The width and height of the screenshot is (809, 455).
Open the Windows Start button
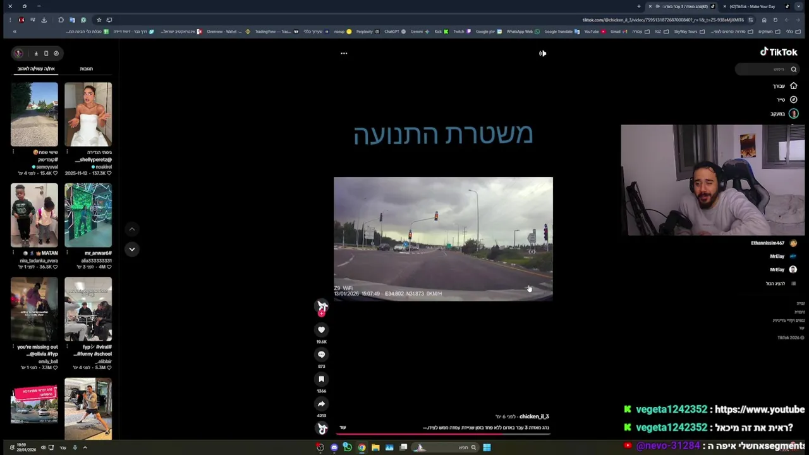[487, 447]
